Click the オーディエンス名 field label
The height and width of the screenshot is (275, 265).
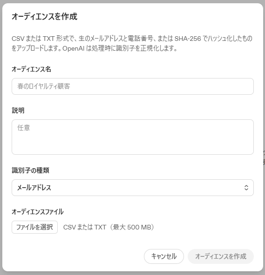coord(32,69)
